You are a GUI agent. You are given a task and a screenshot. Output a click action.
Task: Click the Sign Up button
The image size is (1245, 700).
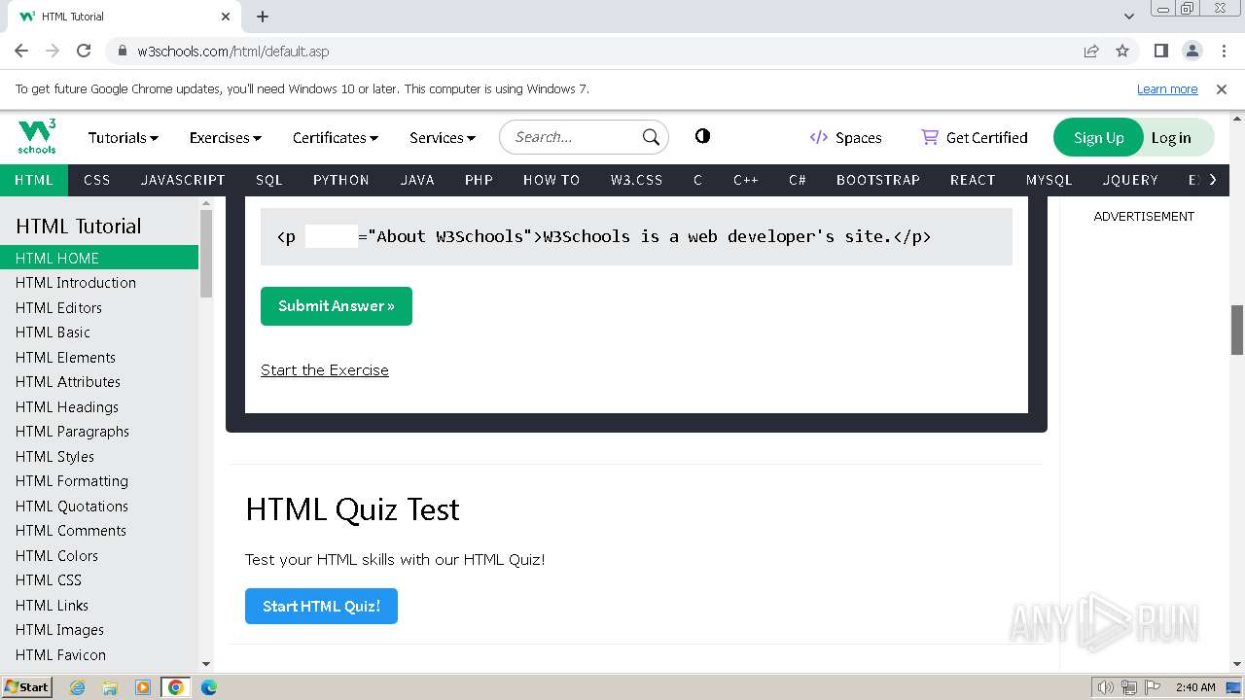coord(1098,137)
